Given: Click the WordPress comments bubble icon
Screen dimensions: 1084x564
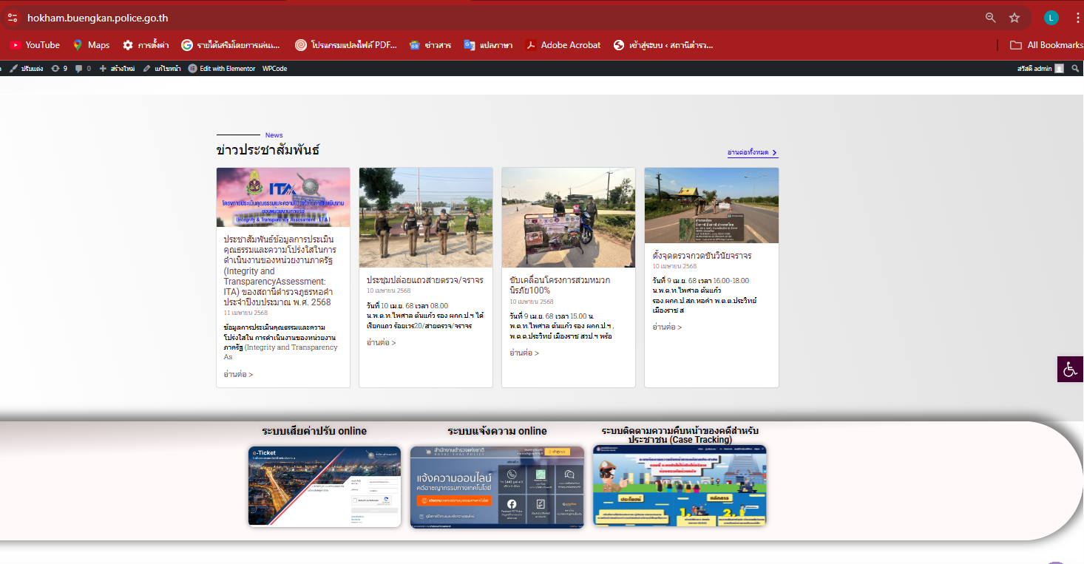Looking at the screenshot, I should [79, 69].
